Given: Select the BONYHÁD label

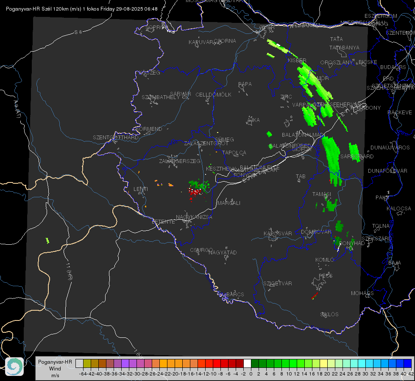Looking at the screenshot, I should [x=352, y=243].
